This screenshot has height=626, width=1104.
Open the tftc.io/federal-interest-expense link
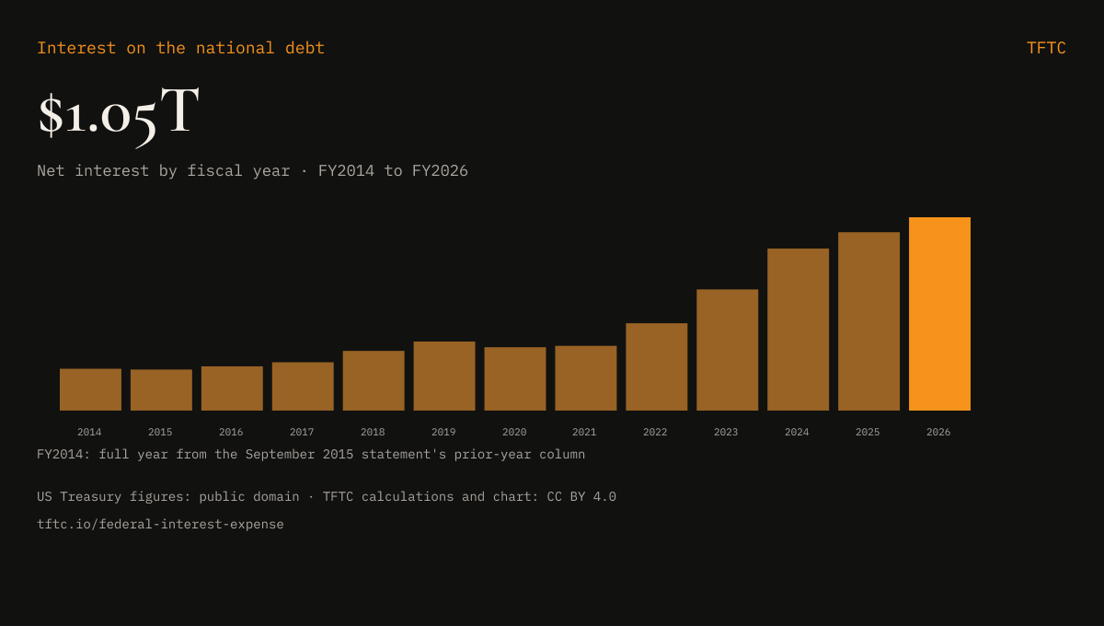[x=161, y=525]
